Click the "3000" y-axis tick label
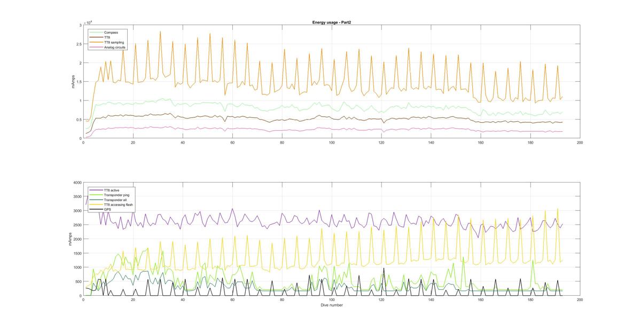Screen dimensions: 641x332 click(77, 211)
